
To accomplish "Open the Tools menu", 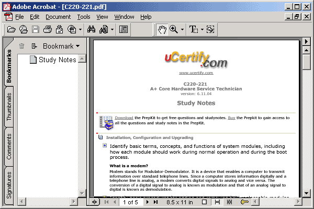I will (x=84, y=17).
